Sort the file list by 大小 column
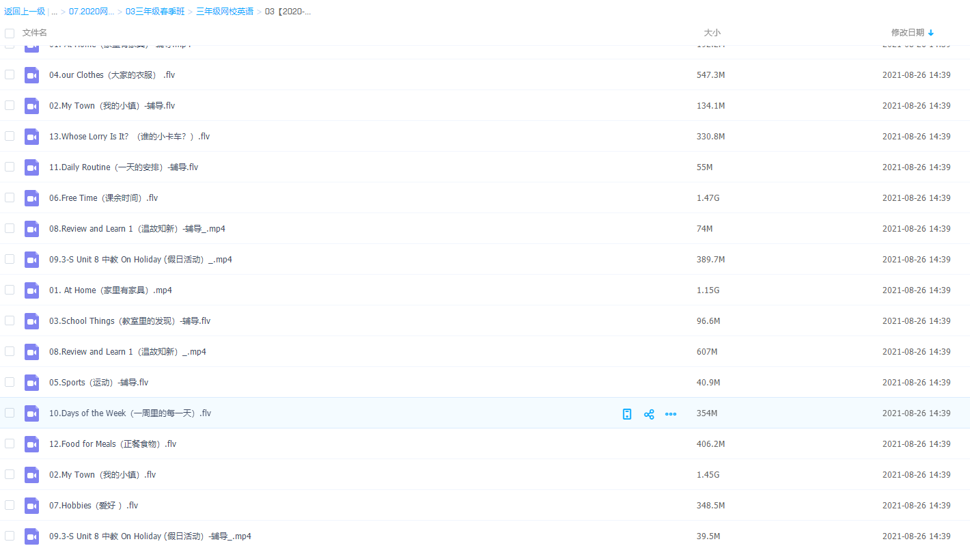 [x=712, y=33]
